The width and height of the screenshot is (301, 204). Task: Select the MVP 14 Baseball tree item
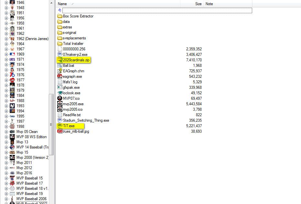pos(32,147)
